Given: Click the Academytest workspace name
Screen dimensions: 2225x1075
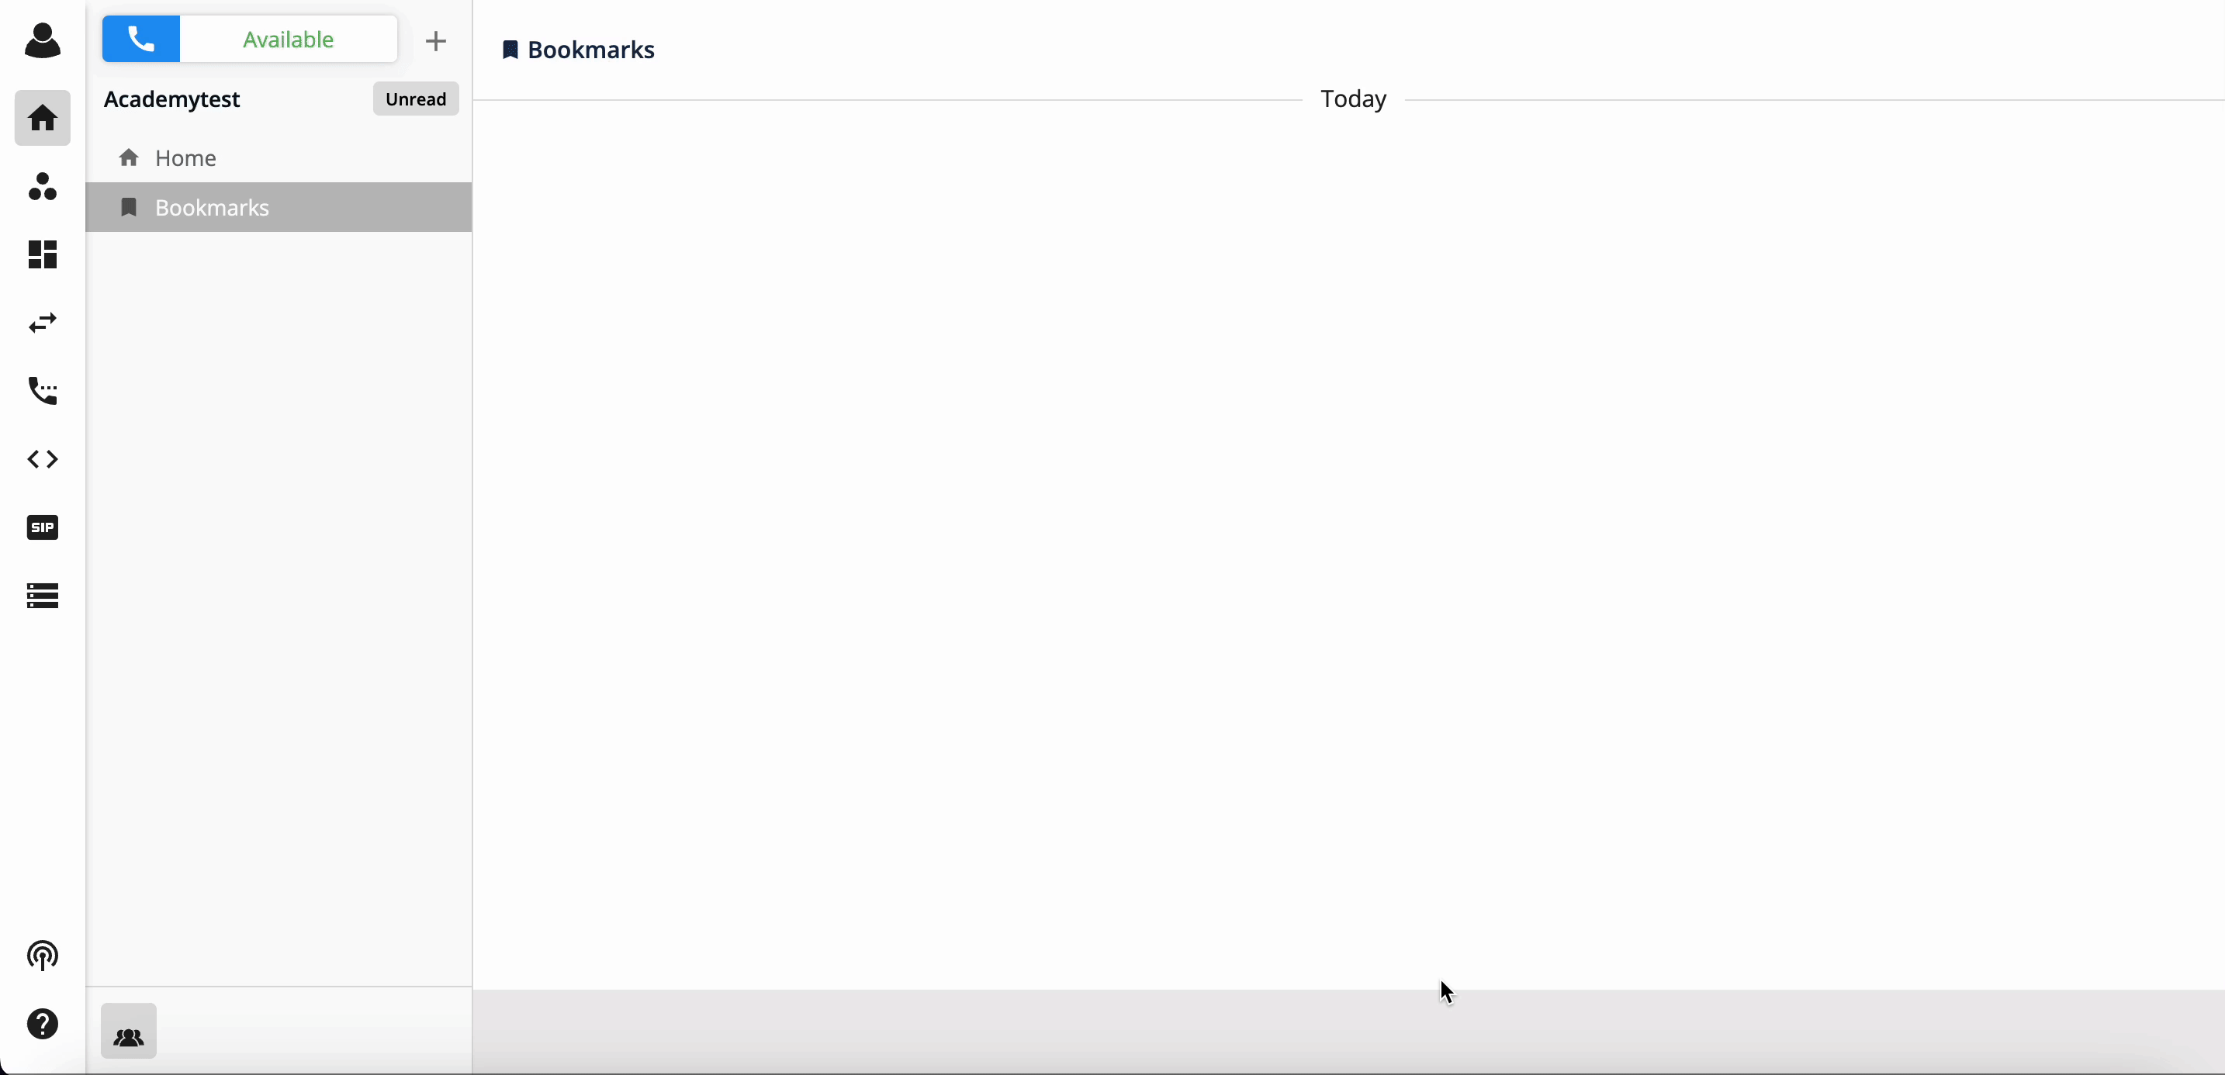Looking at the screenshot, I should coord(172,99).
